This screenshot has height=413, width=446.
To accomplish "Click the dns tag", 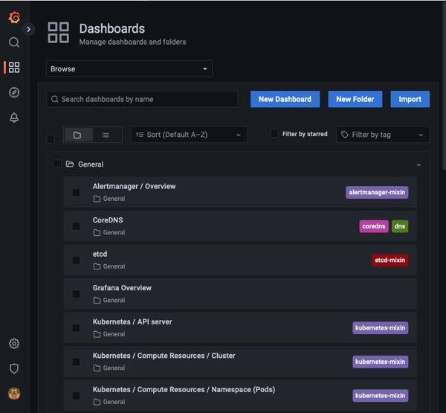I will point(400,226).
